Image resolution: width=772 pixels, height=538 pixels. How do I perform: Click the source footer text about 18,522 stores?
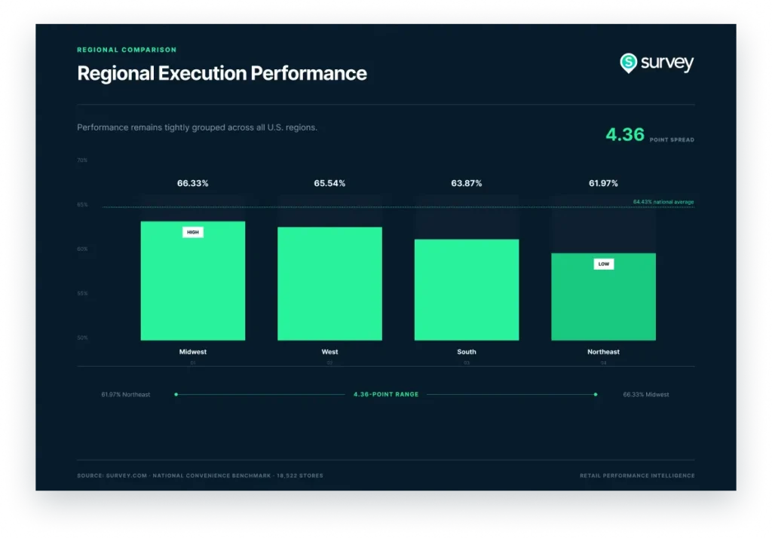coord(200,475)
